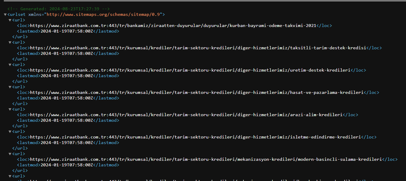Click the lastmod date below hasat-ve-pazarlama-kredileri
The height and width of the screenshot is (181, 406).
click(67, 98)
